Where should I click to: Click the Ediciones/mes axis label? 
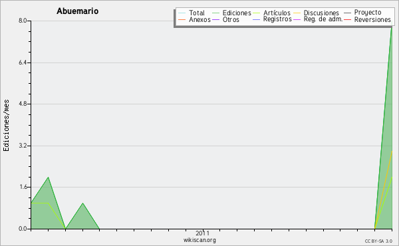6,126
